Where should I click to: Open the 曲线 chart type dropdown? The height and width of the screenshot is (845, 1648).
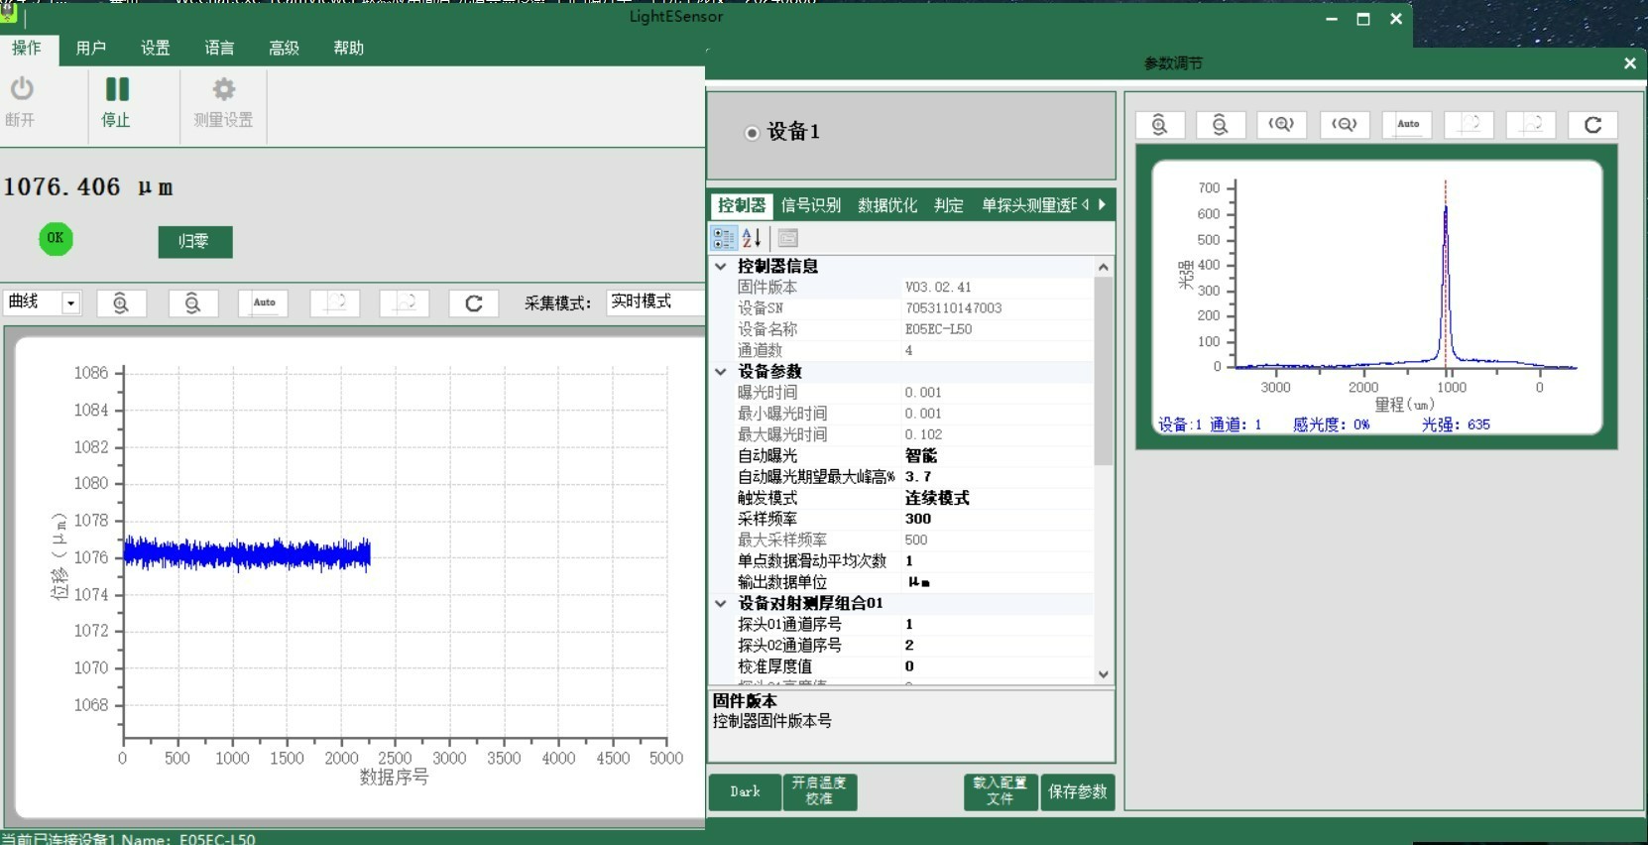pos(70,303)
